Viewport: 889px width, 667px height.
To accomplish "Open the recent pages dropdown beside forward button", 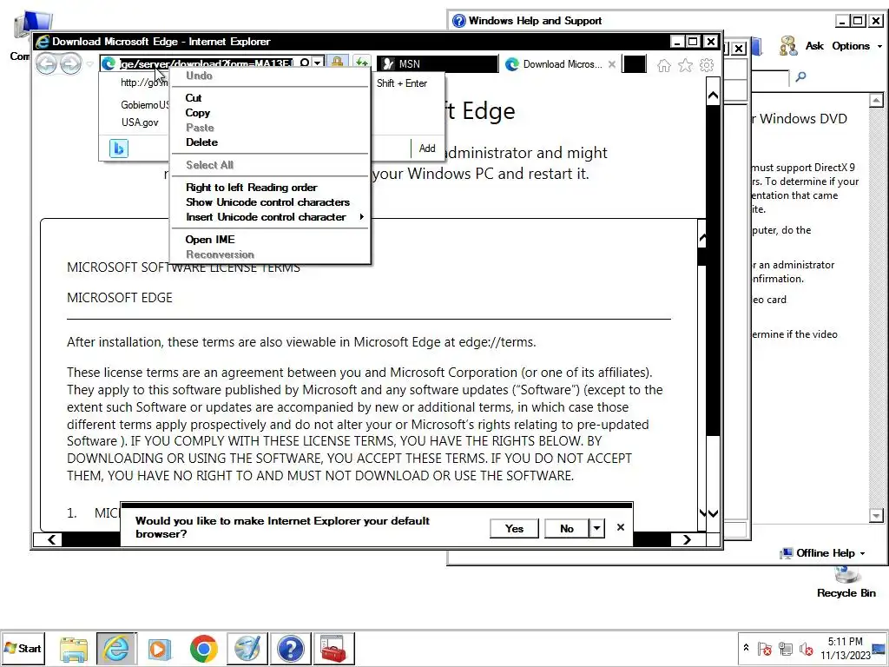I will pyautogui.click(x=89, y=64).
